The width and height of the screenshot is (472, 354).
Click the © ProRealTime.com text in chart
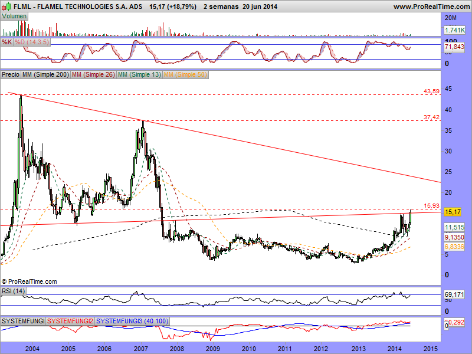29,282
